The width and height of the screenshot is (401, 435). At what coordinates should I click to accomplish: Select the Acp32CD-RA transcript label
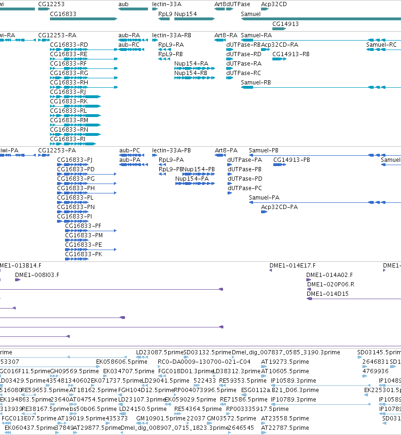(279, 45)
